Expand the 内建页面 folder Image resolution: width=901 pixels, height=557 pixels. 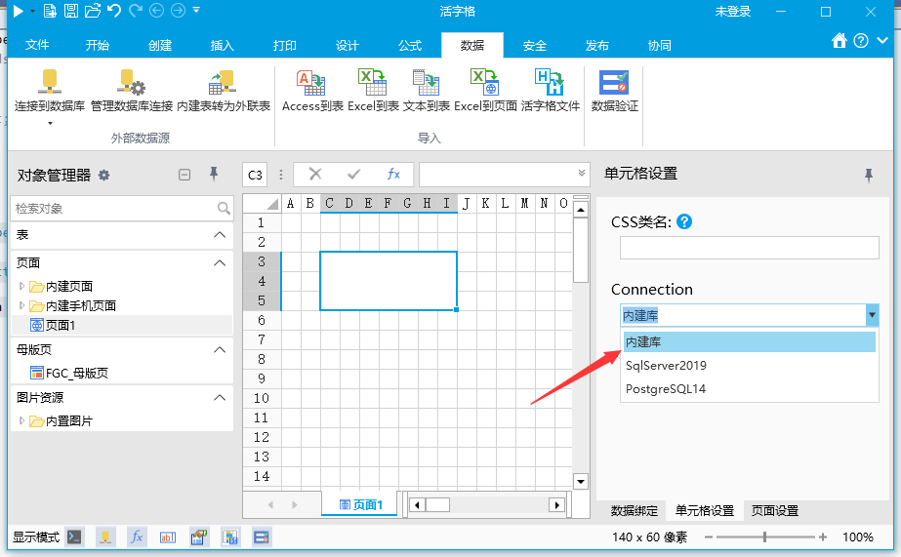21,286
